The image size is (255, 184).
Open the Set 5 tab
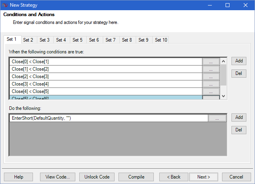click(77, 40)
